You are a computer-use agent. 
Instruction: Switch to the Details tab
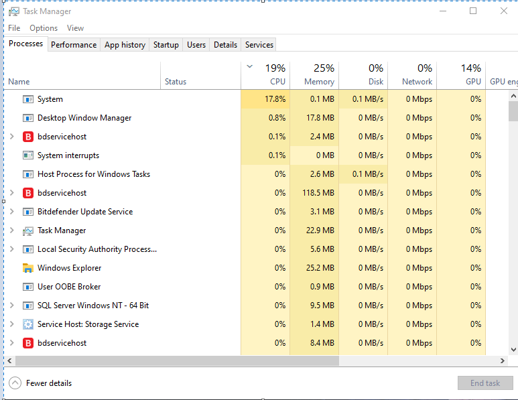(225, 45)
